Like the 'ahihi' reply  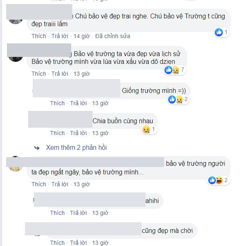tap(57, 213)
